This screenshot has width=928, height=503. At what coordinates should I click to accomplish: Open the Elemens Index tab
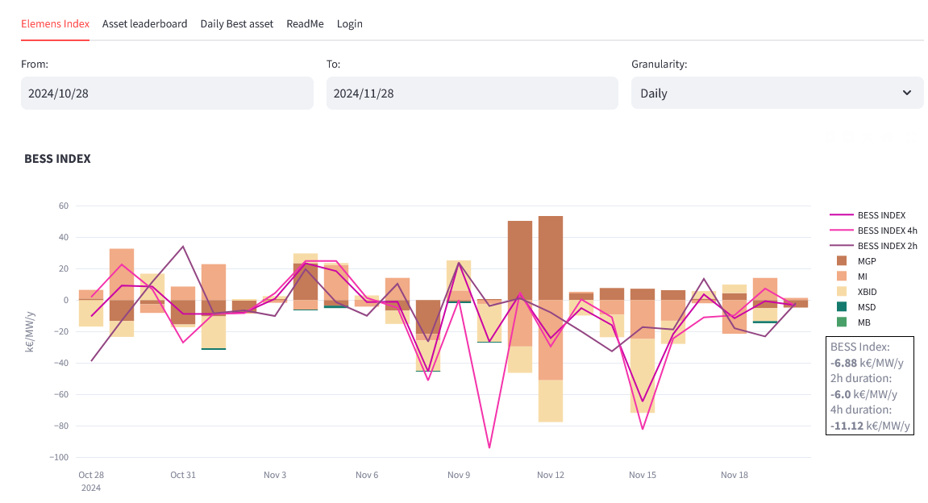(x=55, y=23)
